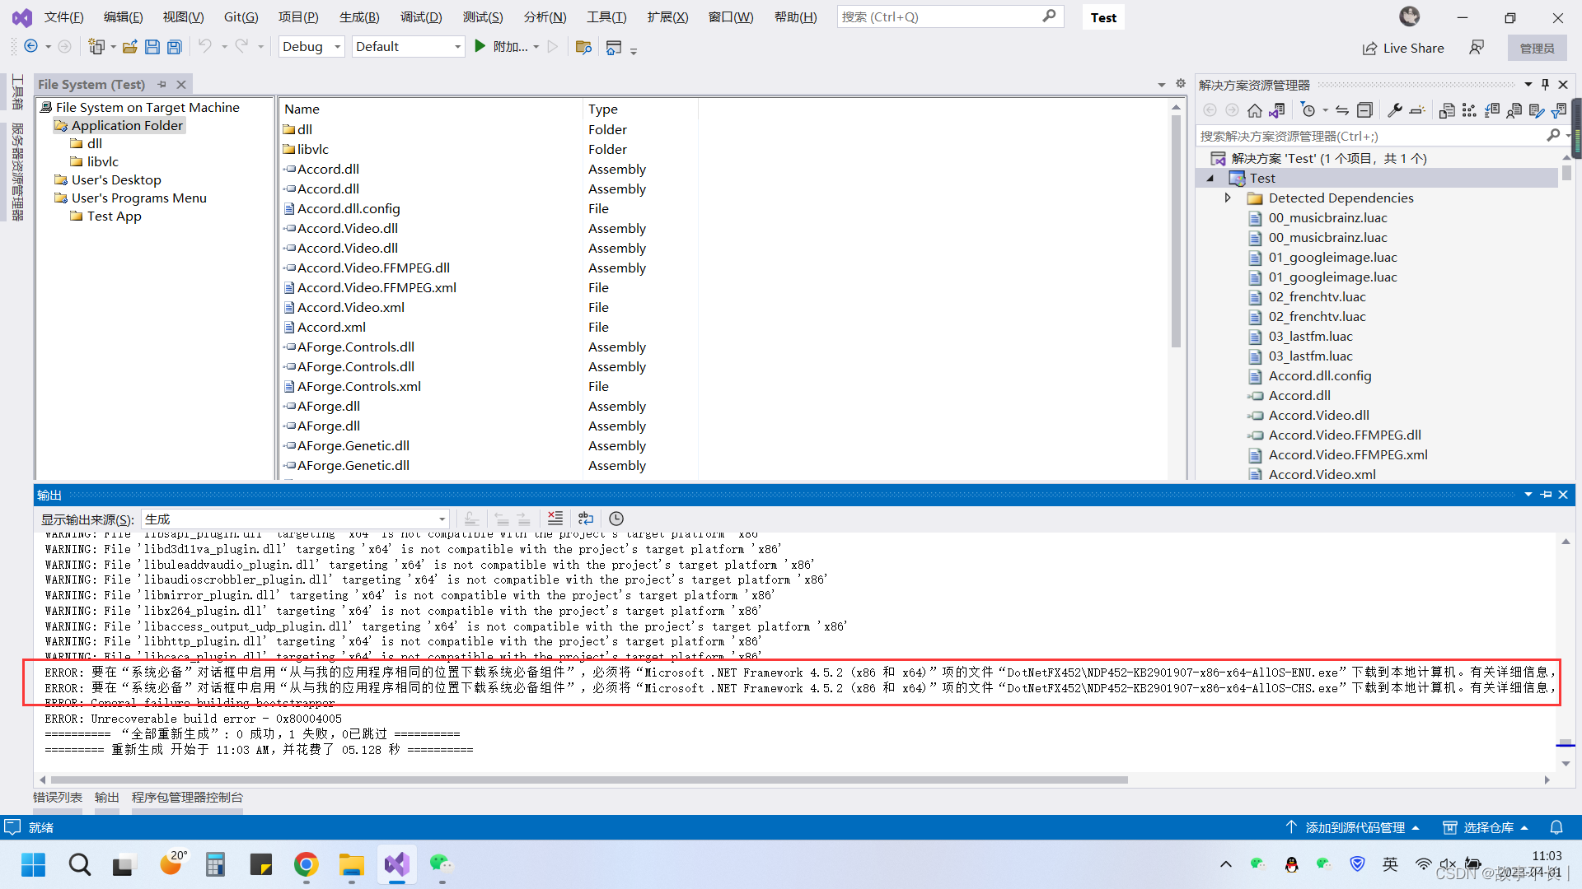Click the Save icon in toolbar
Image resolution: width=1582 pixels, height=889 pixels.
(152, 47)
